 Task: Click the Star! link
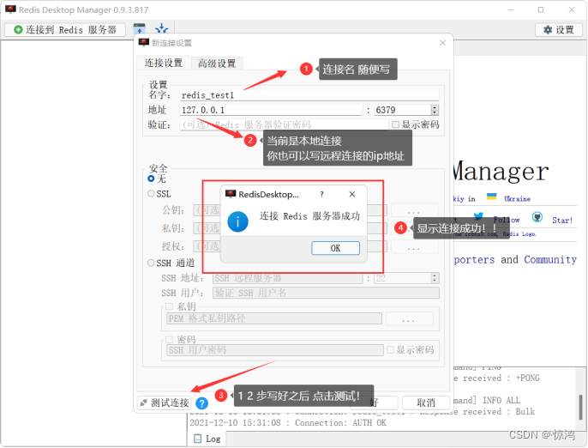[x=562, y=221]
